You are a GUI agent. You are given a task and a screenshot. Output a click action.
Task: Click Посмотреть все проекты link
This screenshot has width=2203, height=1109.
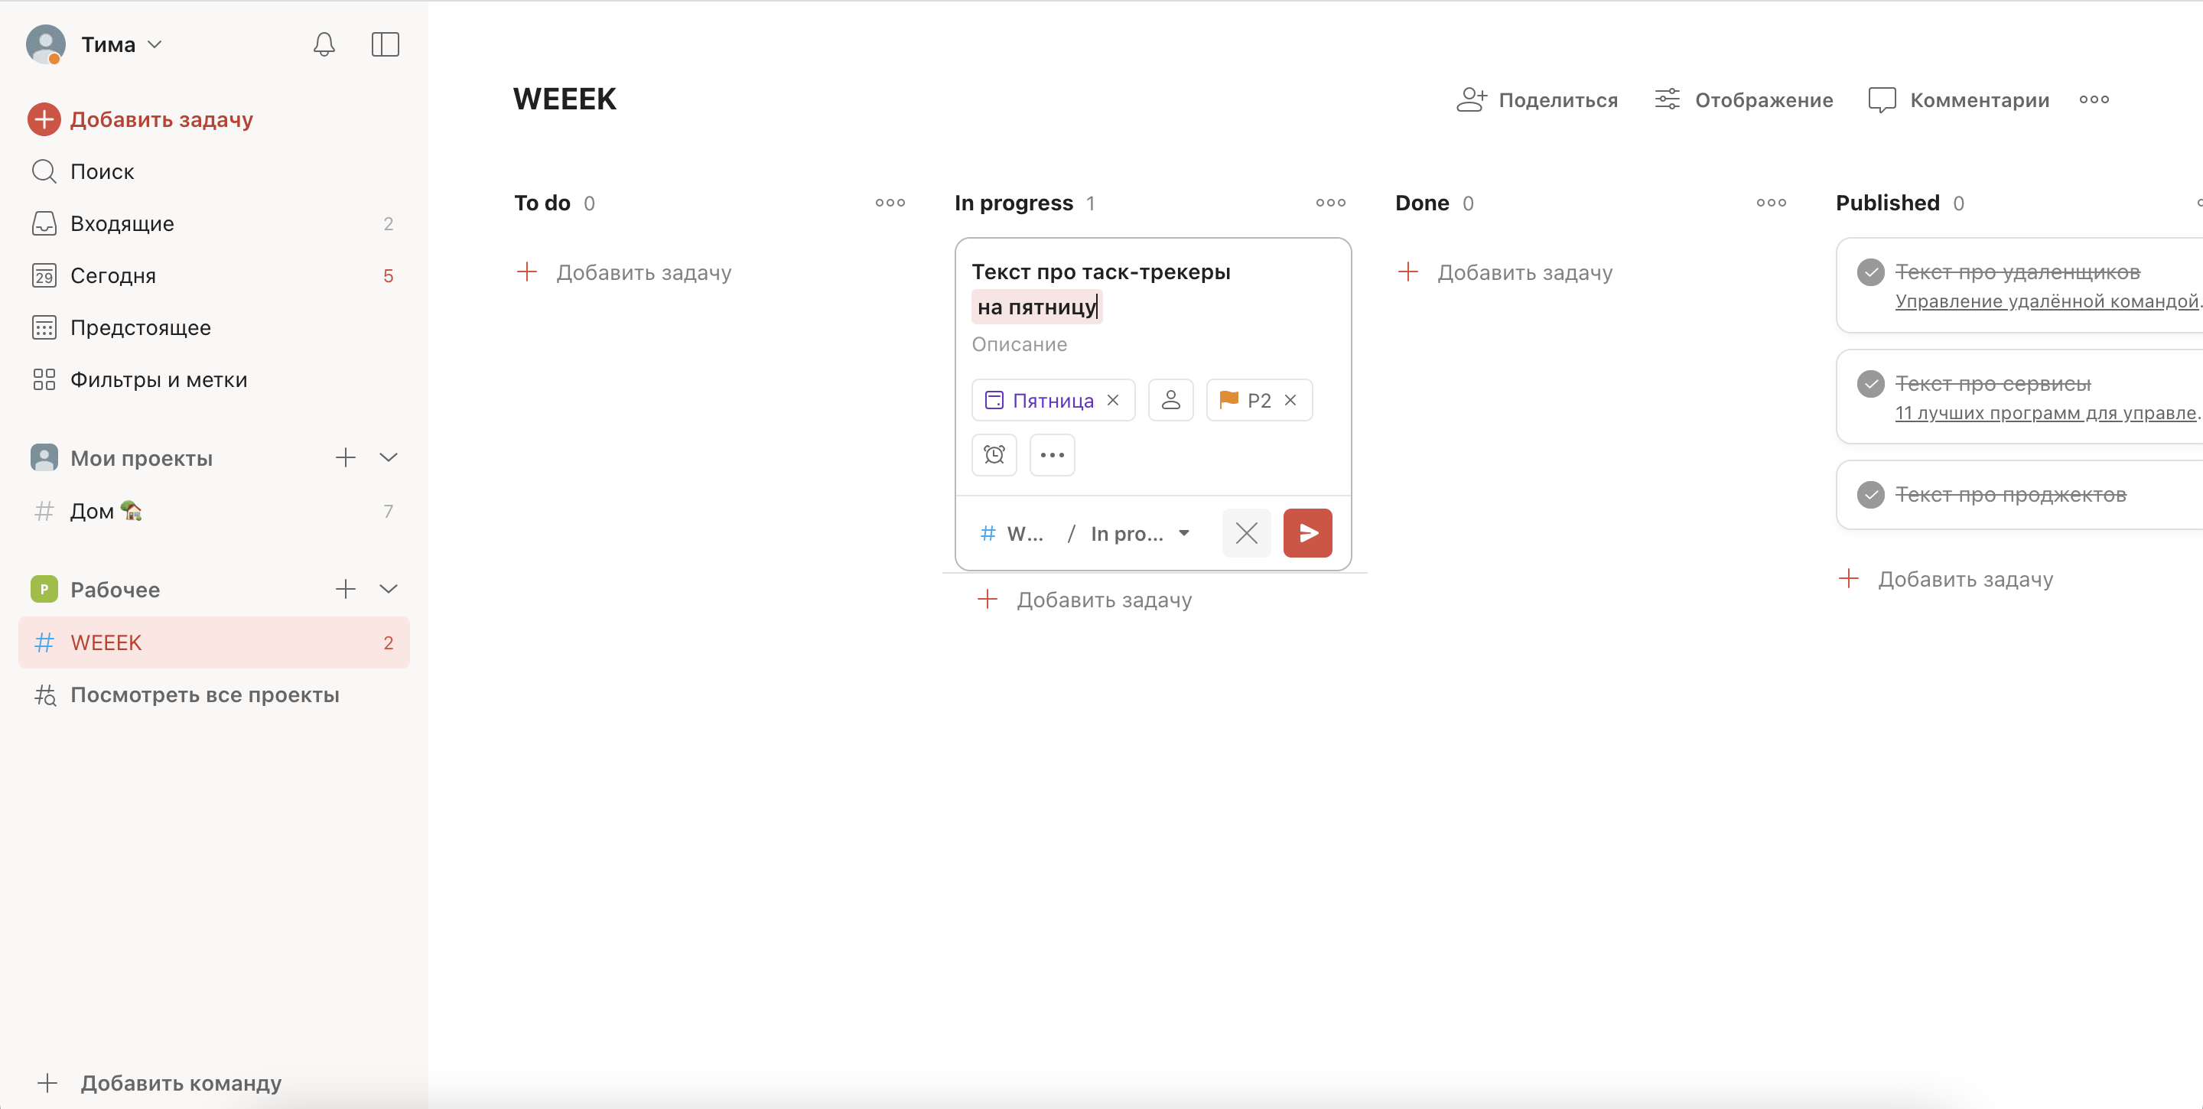205,694
